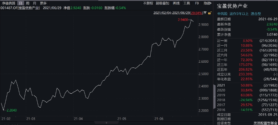Click the 画线 drawing tool button
This screenshot has height=125, width=278.
click(x=176, y=3)
